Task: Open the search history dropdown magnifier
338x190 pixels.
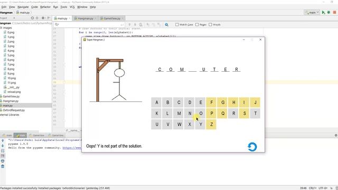Action: pos(57,25)
